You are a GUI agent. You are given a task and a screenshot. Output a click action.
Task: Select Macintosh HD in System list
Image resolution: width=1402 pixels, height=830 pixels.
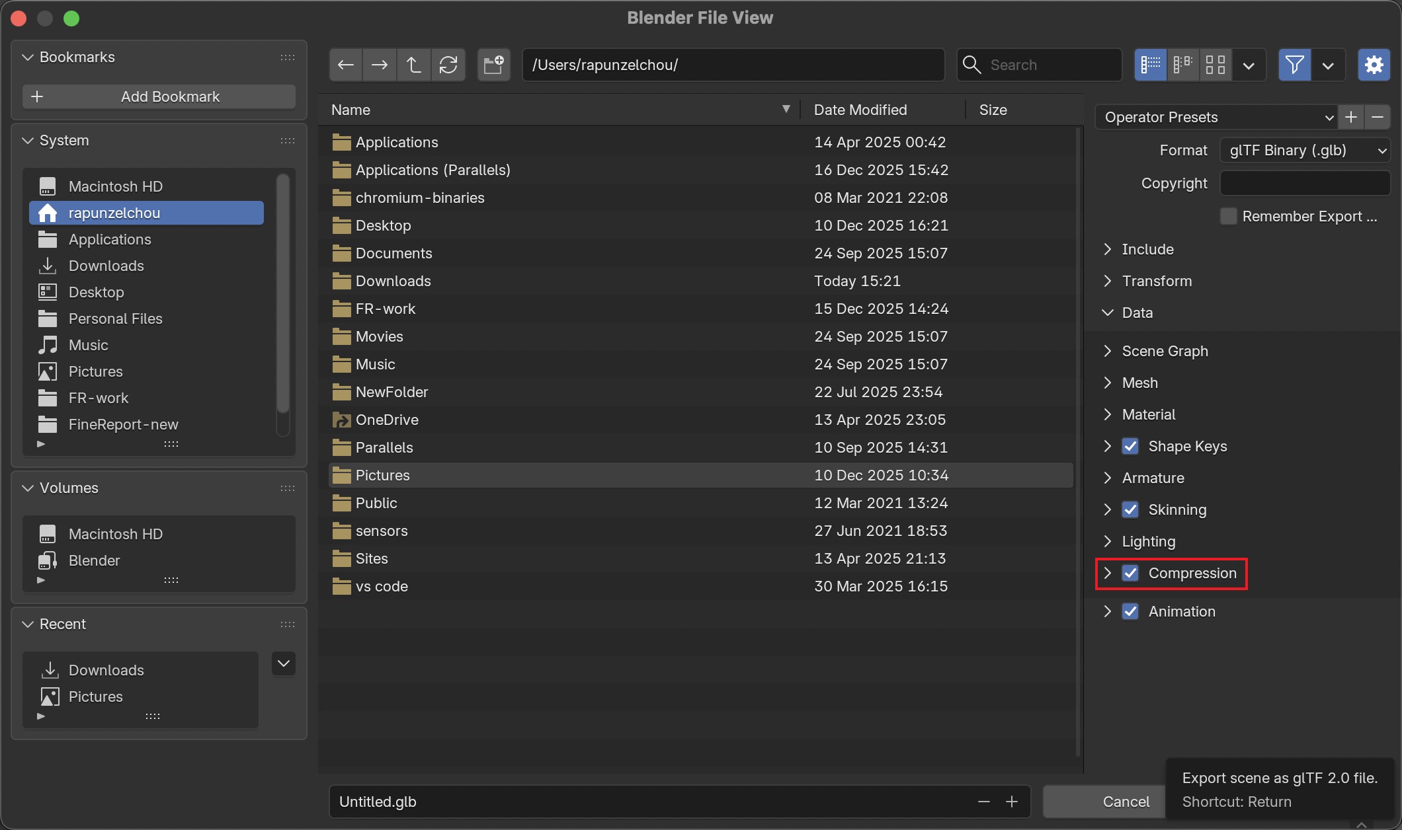(147, 186)
